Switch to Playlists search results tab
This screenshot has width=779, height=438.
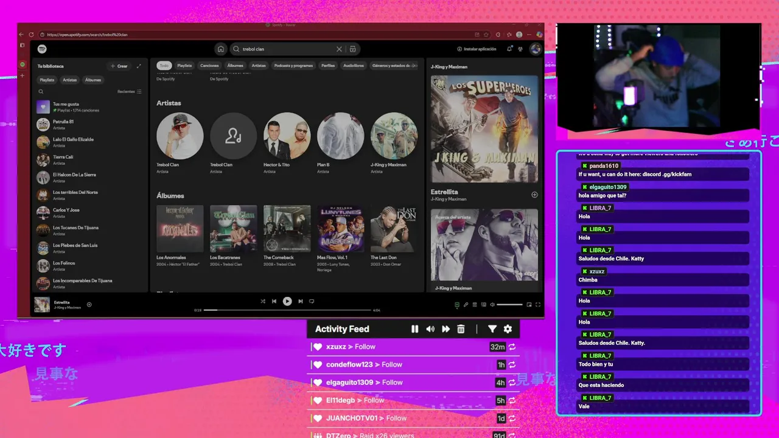coord(184,65)
